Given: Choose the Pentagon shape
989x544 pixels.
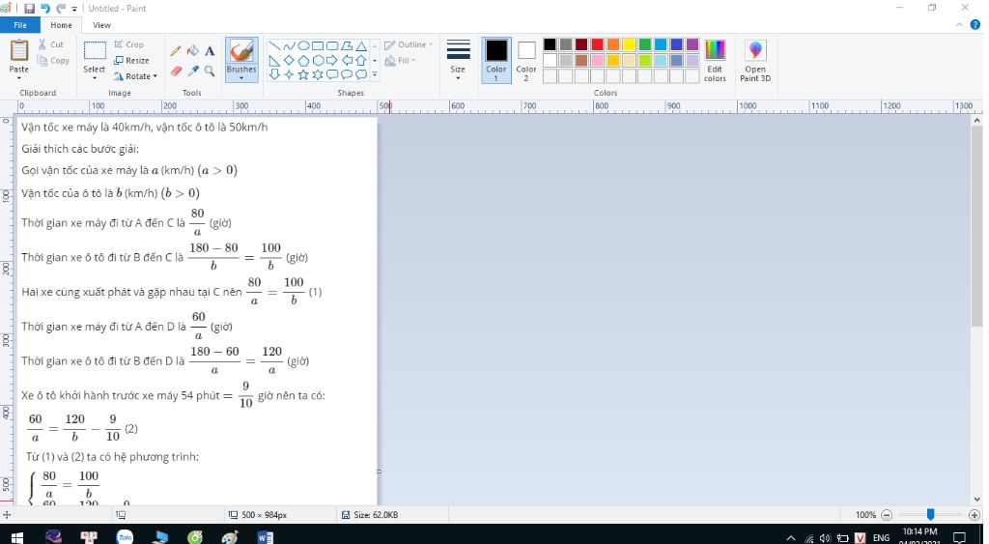Looking at the screenshot, I should [x=303, y=61].
